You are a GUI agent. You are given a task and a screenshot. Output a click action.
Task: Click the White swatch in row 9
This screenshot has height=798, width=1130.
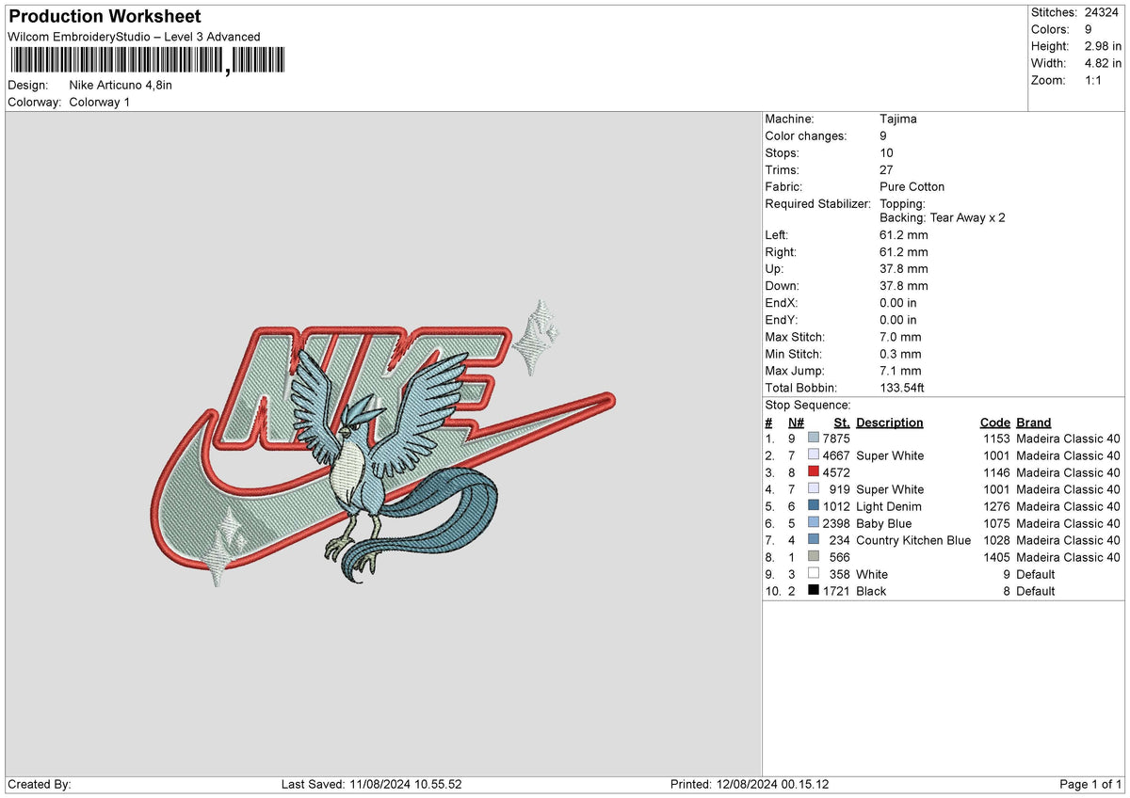(x=814, y=574)
